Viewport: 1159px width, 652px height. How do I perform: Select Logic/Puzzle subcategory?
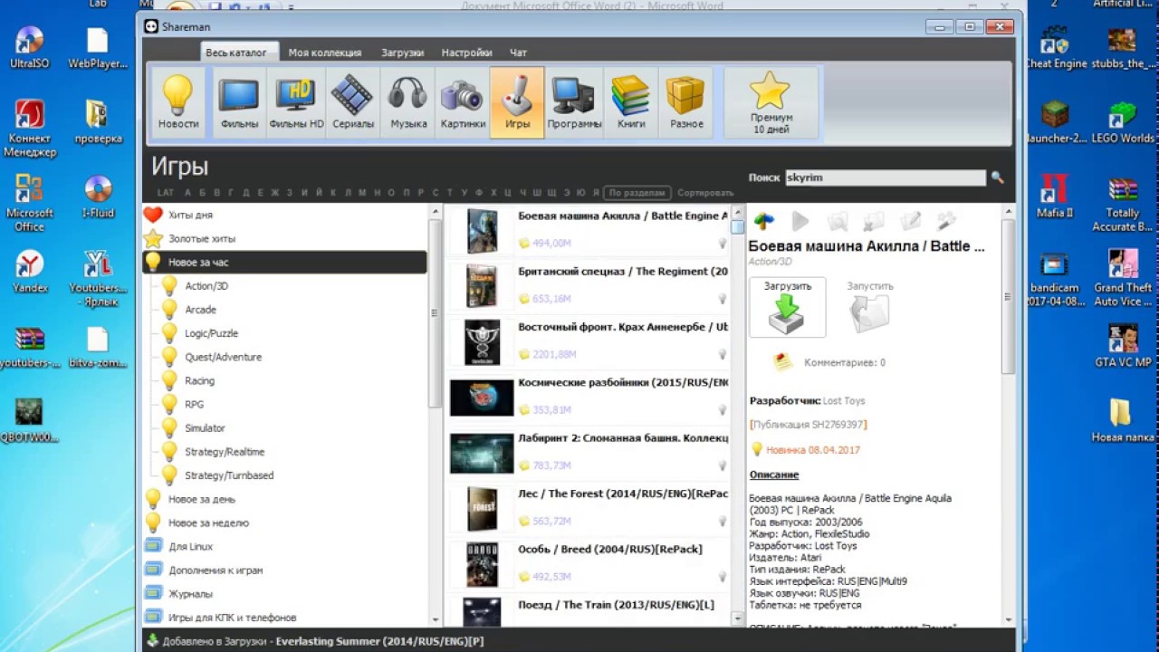[211, 333]
